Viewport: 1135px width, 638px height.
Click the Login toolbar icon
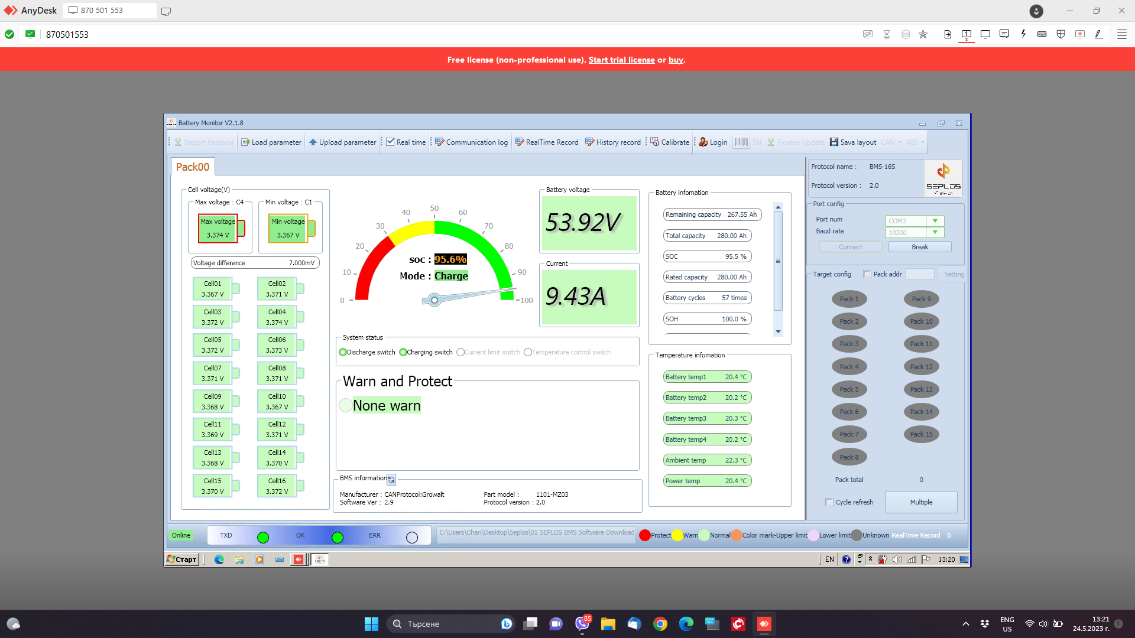tap(703, 142)
